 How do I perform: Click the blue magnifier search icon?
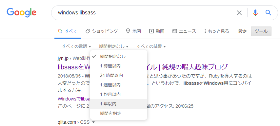tap(268, 13)
